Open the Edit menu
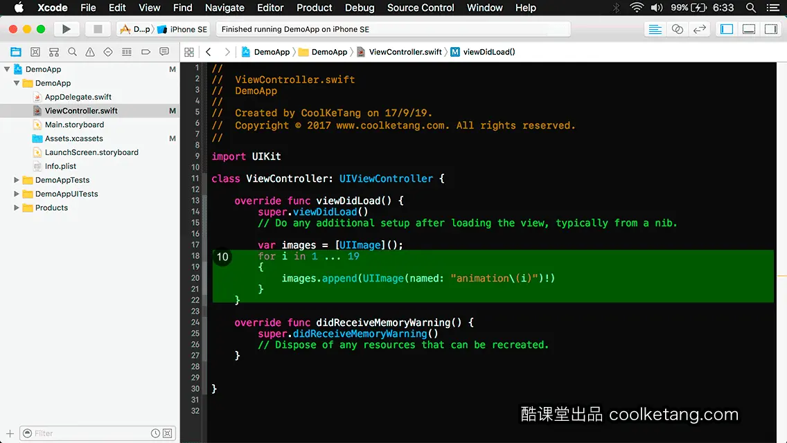This screenshot has width=787, height=443. click(118, 8)
